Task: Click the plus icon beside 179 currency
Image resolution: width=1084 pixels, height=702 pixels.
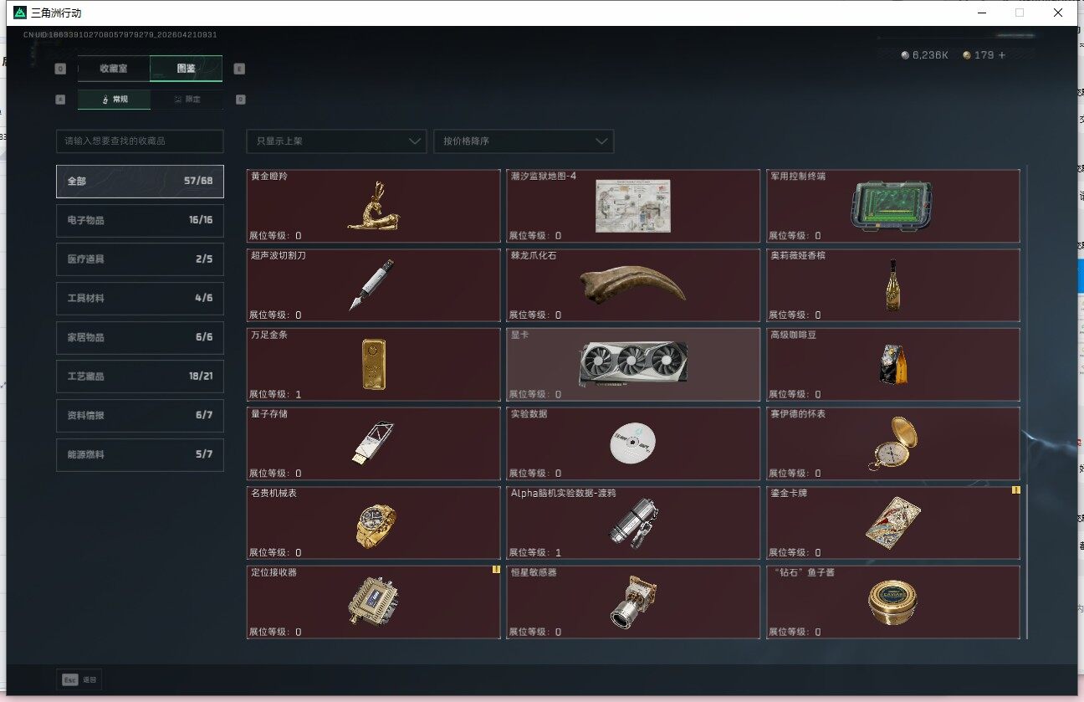Action: click(x=1002, y=55)
